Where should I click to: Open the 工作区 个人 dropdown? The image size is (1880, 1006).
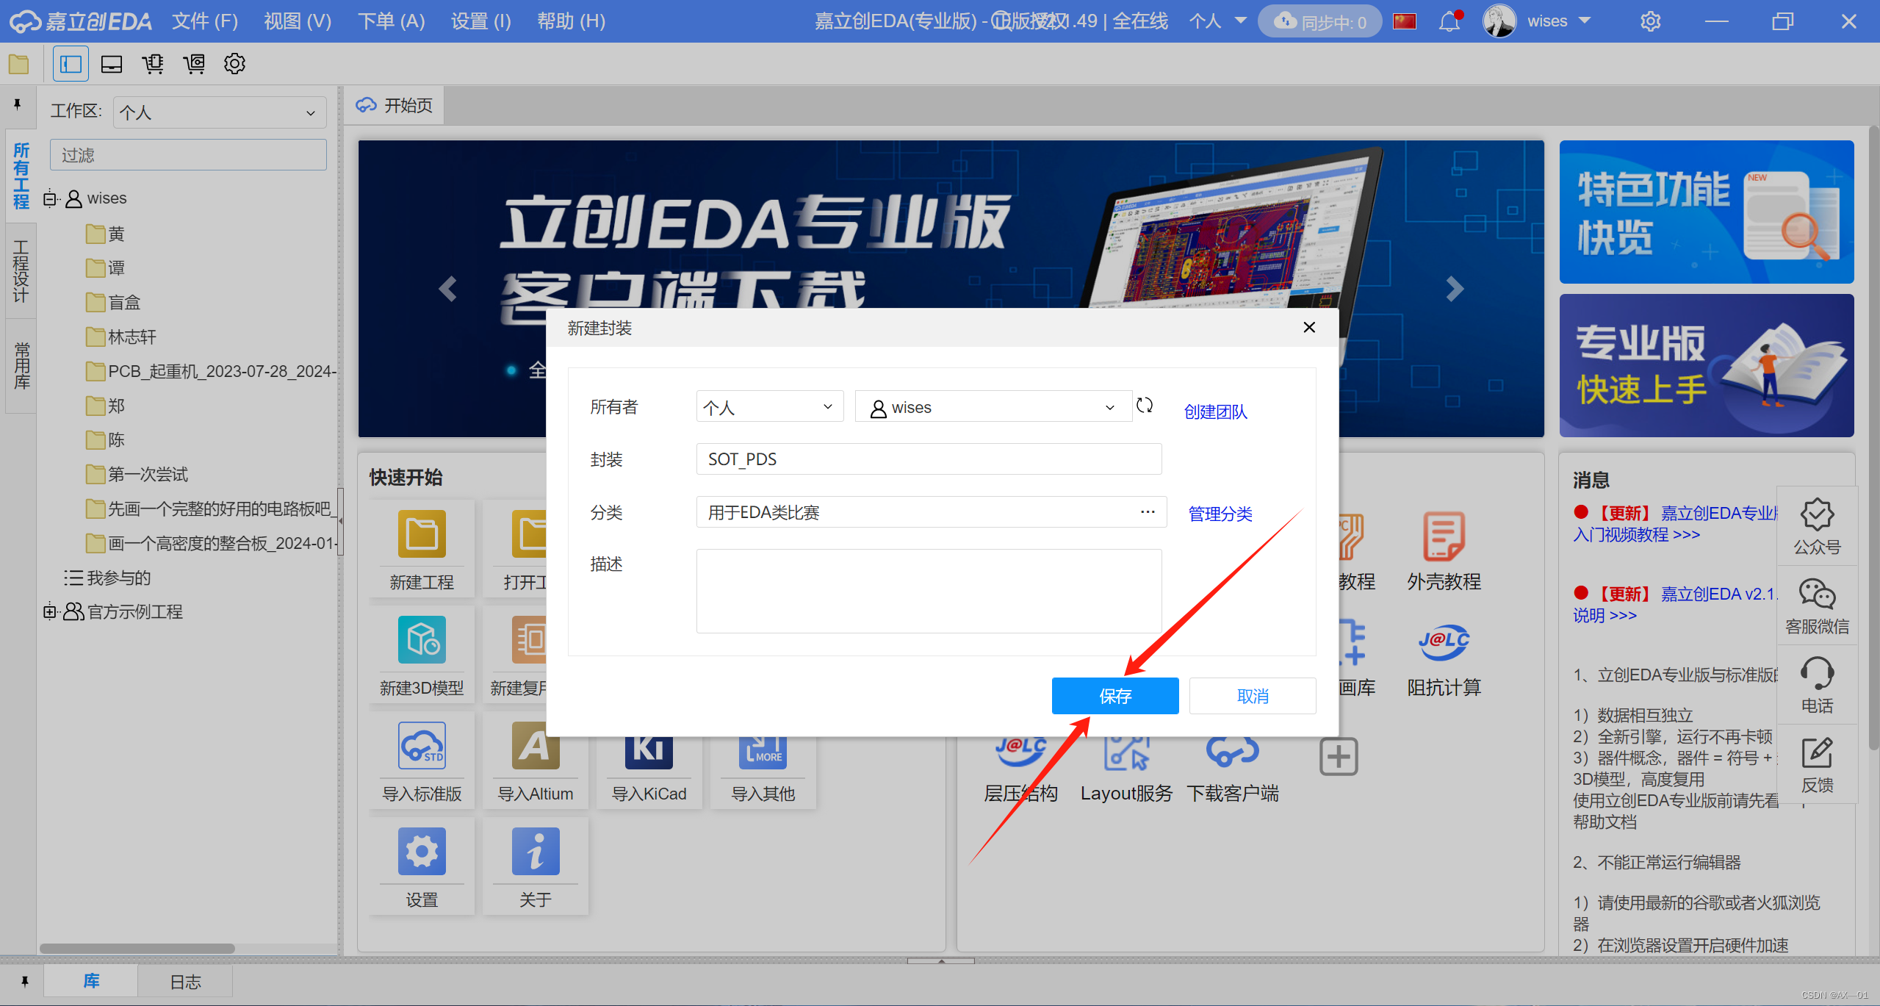pyautogui.click(x=219, y=112)
